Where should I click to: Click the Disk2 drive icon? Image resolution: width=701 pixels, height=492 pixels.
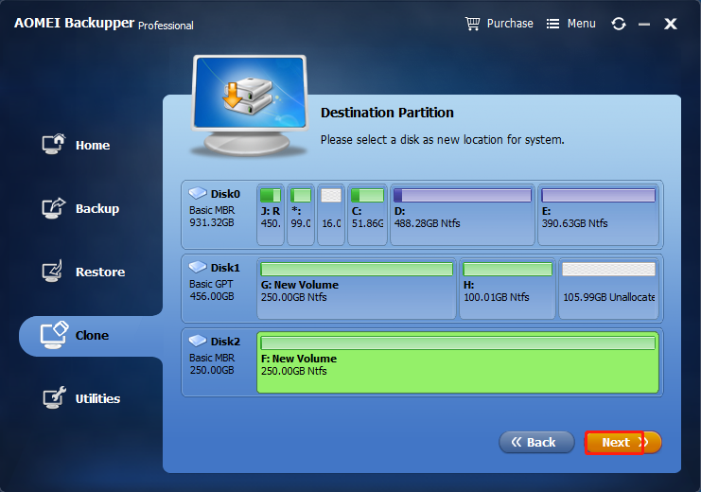pos(198,341)
